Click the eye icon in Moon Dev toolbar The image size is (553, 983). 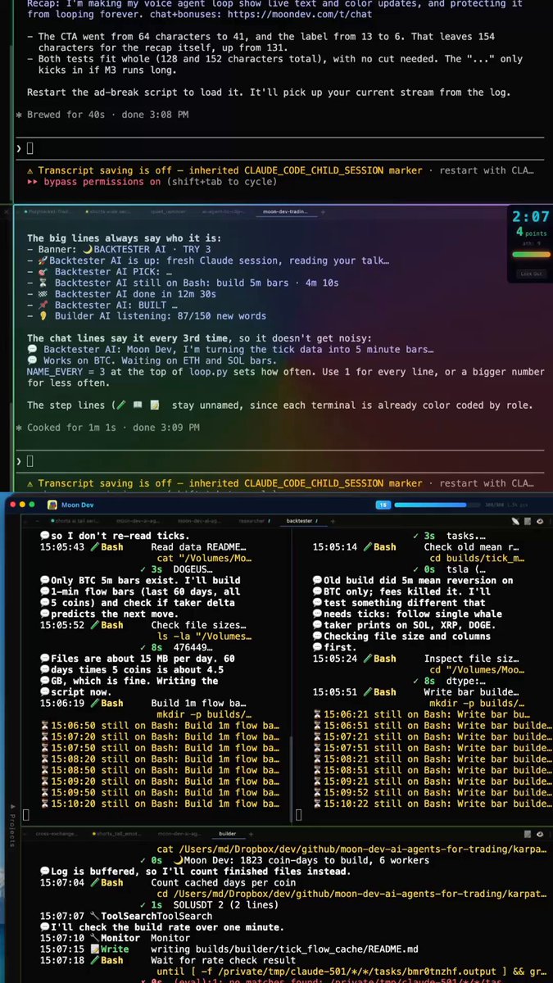[542, 521]
